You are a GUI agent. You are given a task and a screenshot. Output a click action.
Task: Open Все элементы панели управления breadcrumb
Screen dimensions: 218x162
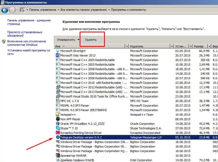pos(84,10)
